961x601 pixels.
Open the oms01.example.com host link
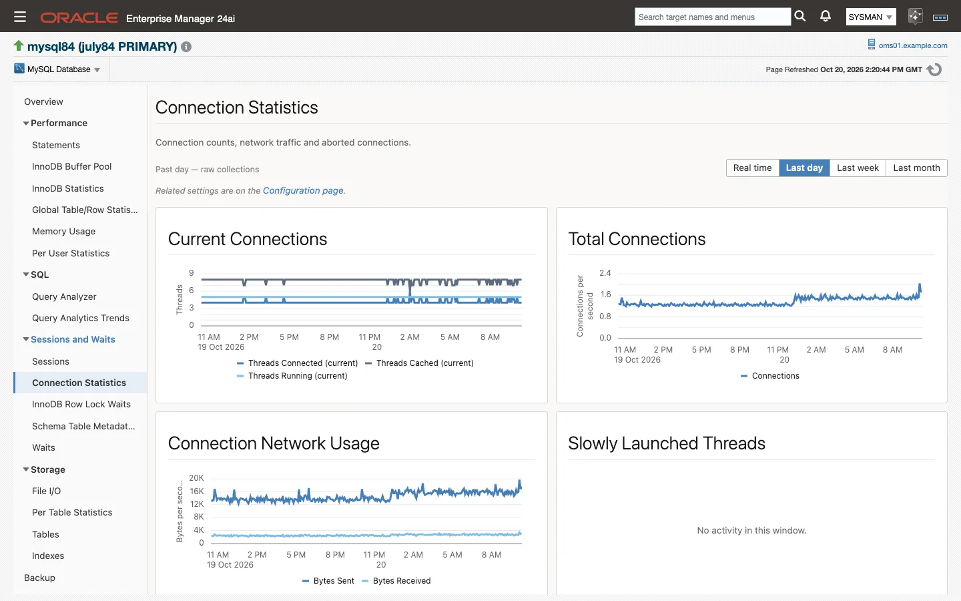point(913,45)
